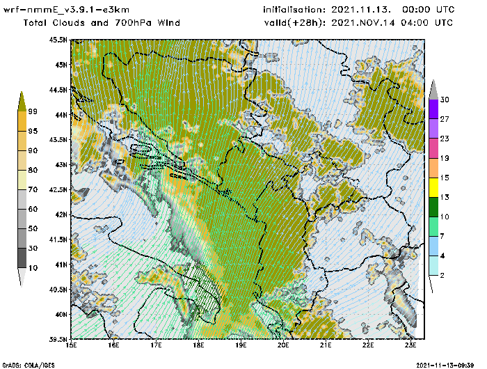Click the 16E longitude axis label

113,345
